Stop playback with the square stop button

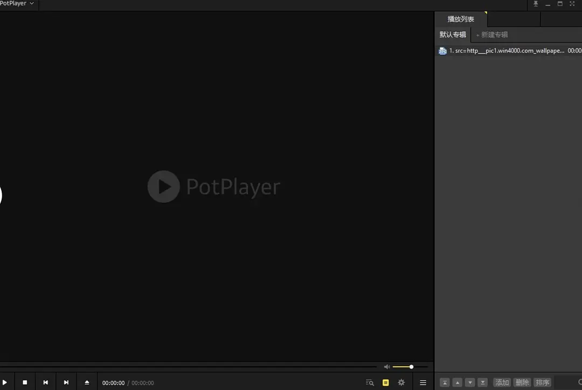[x=25, y=382]
